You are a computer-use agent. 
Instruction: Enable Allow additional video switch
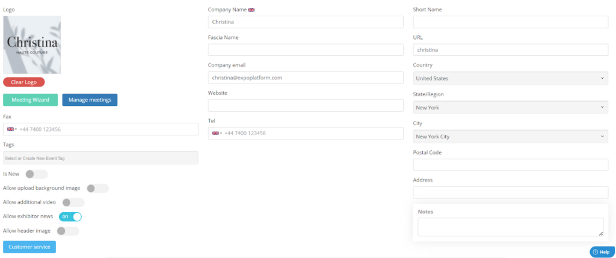click(x=73, y=203)
